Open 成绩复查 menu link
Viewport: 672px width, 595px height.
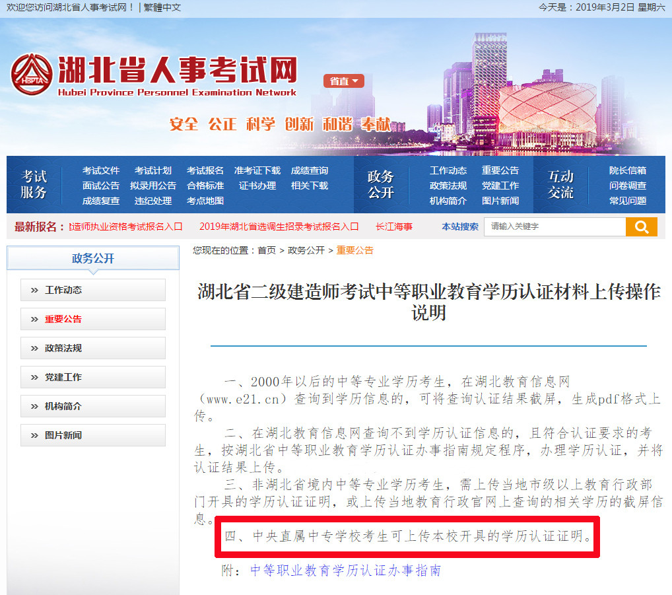[101, 201]
